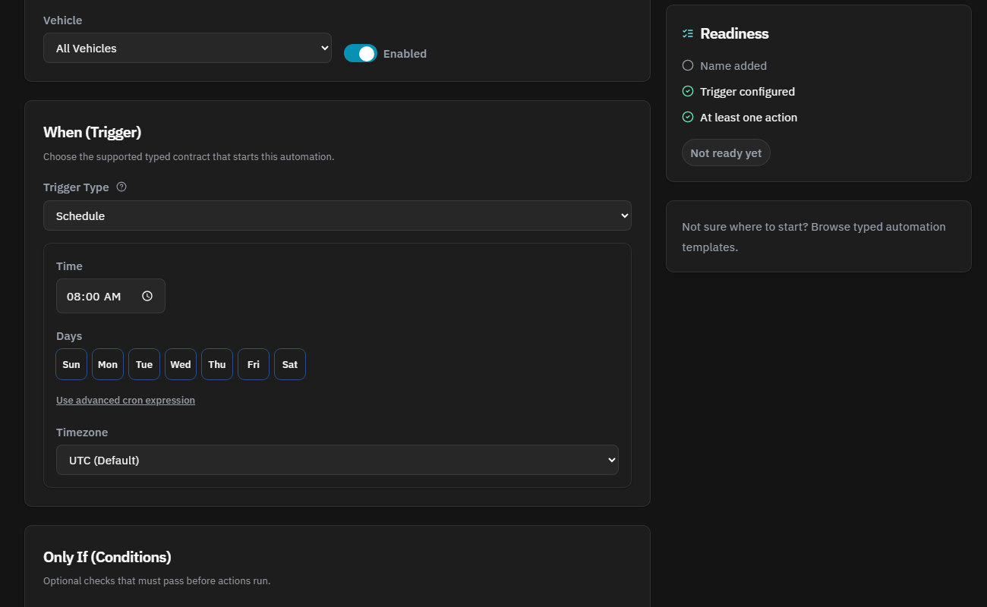Click the Only If (Conditions) heading
The image size is (987, 607).
107,557
